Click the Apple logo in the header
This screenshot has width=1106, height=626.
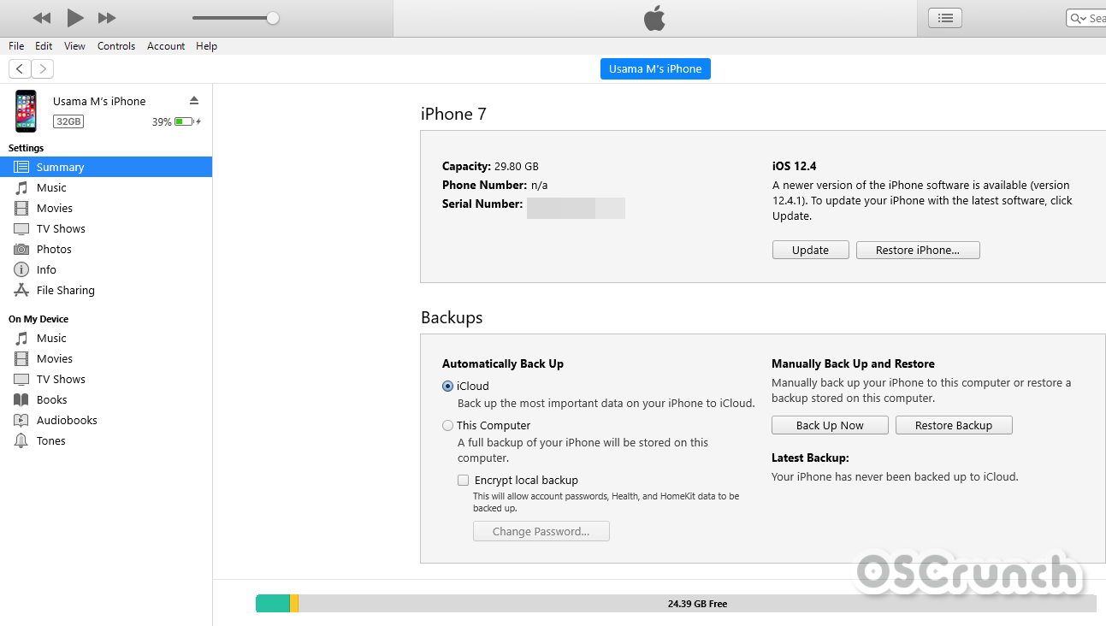[x=654, y=17]
